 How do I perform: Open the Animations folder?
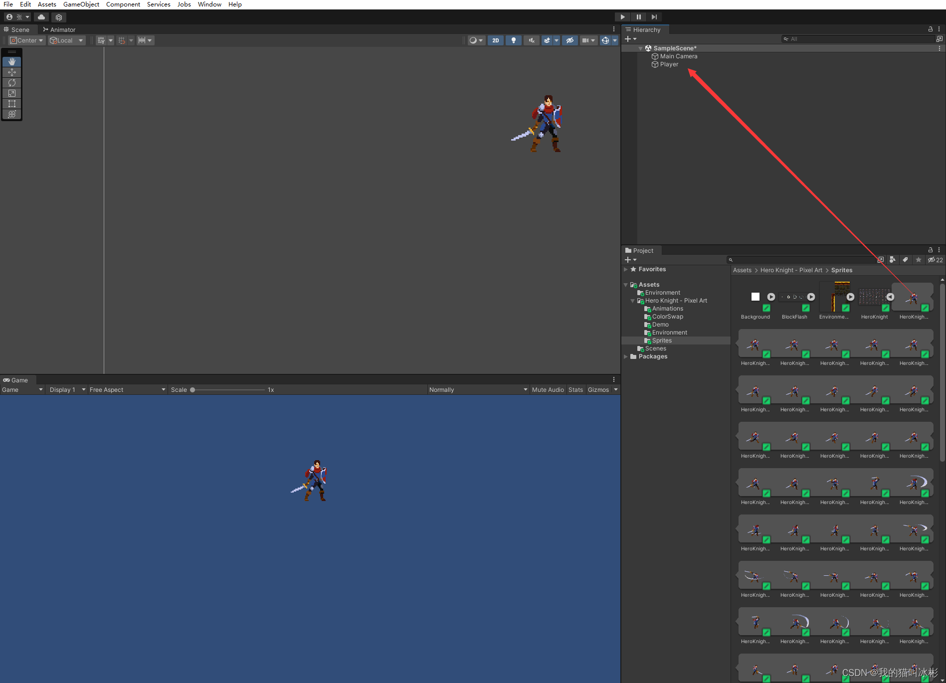click(x=667, y=309)
